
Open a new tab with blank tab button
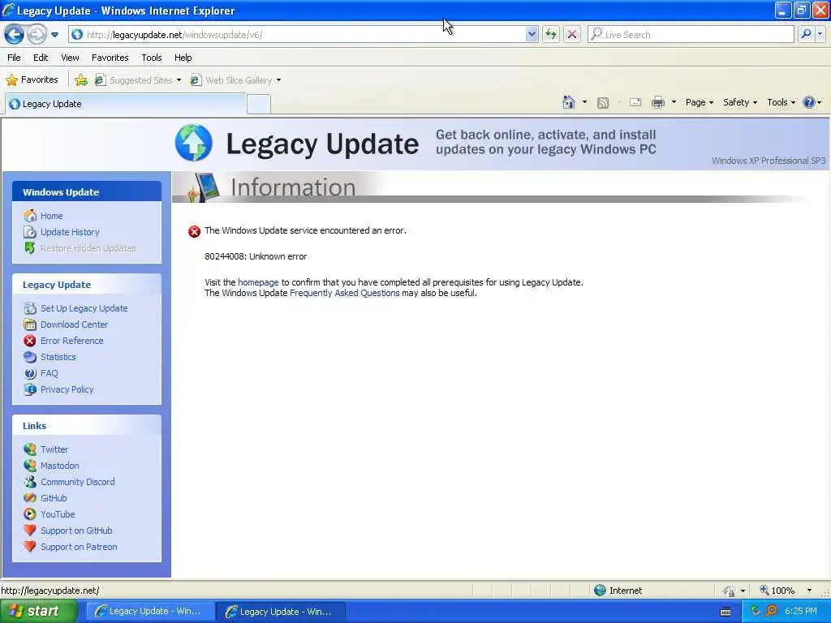click(259, 105)
